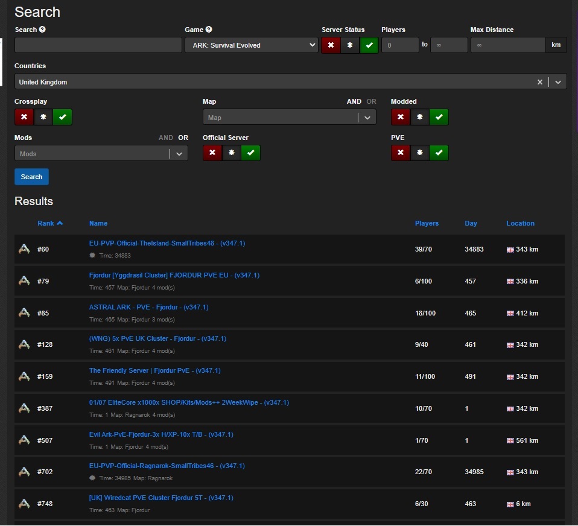This screenshot has width=578, height=526.
Task: Click the Max Distance input field
Action: (508, 45)
